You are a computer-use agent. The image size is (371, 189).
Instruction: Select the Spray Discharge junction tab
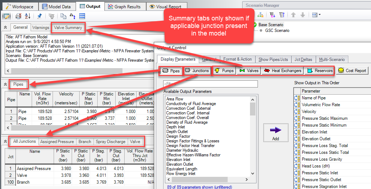(111, 142)
